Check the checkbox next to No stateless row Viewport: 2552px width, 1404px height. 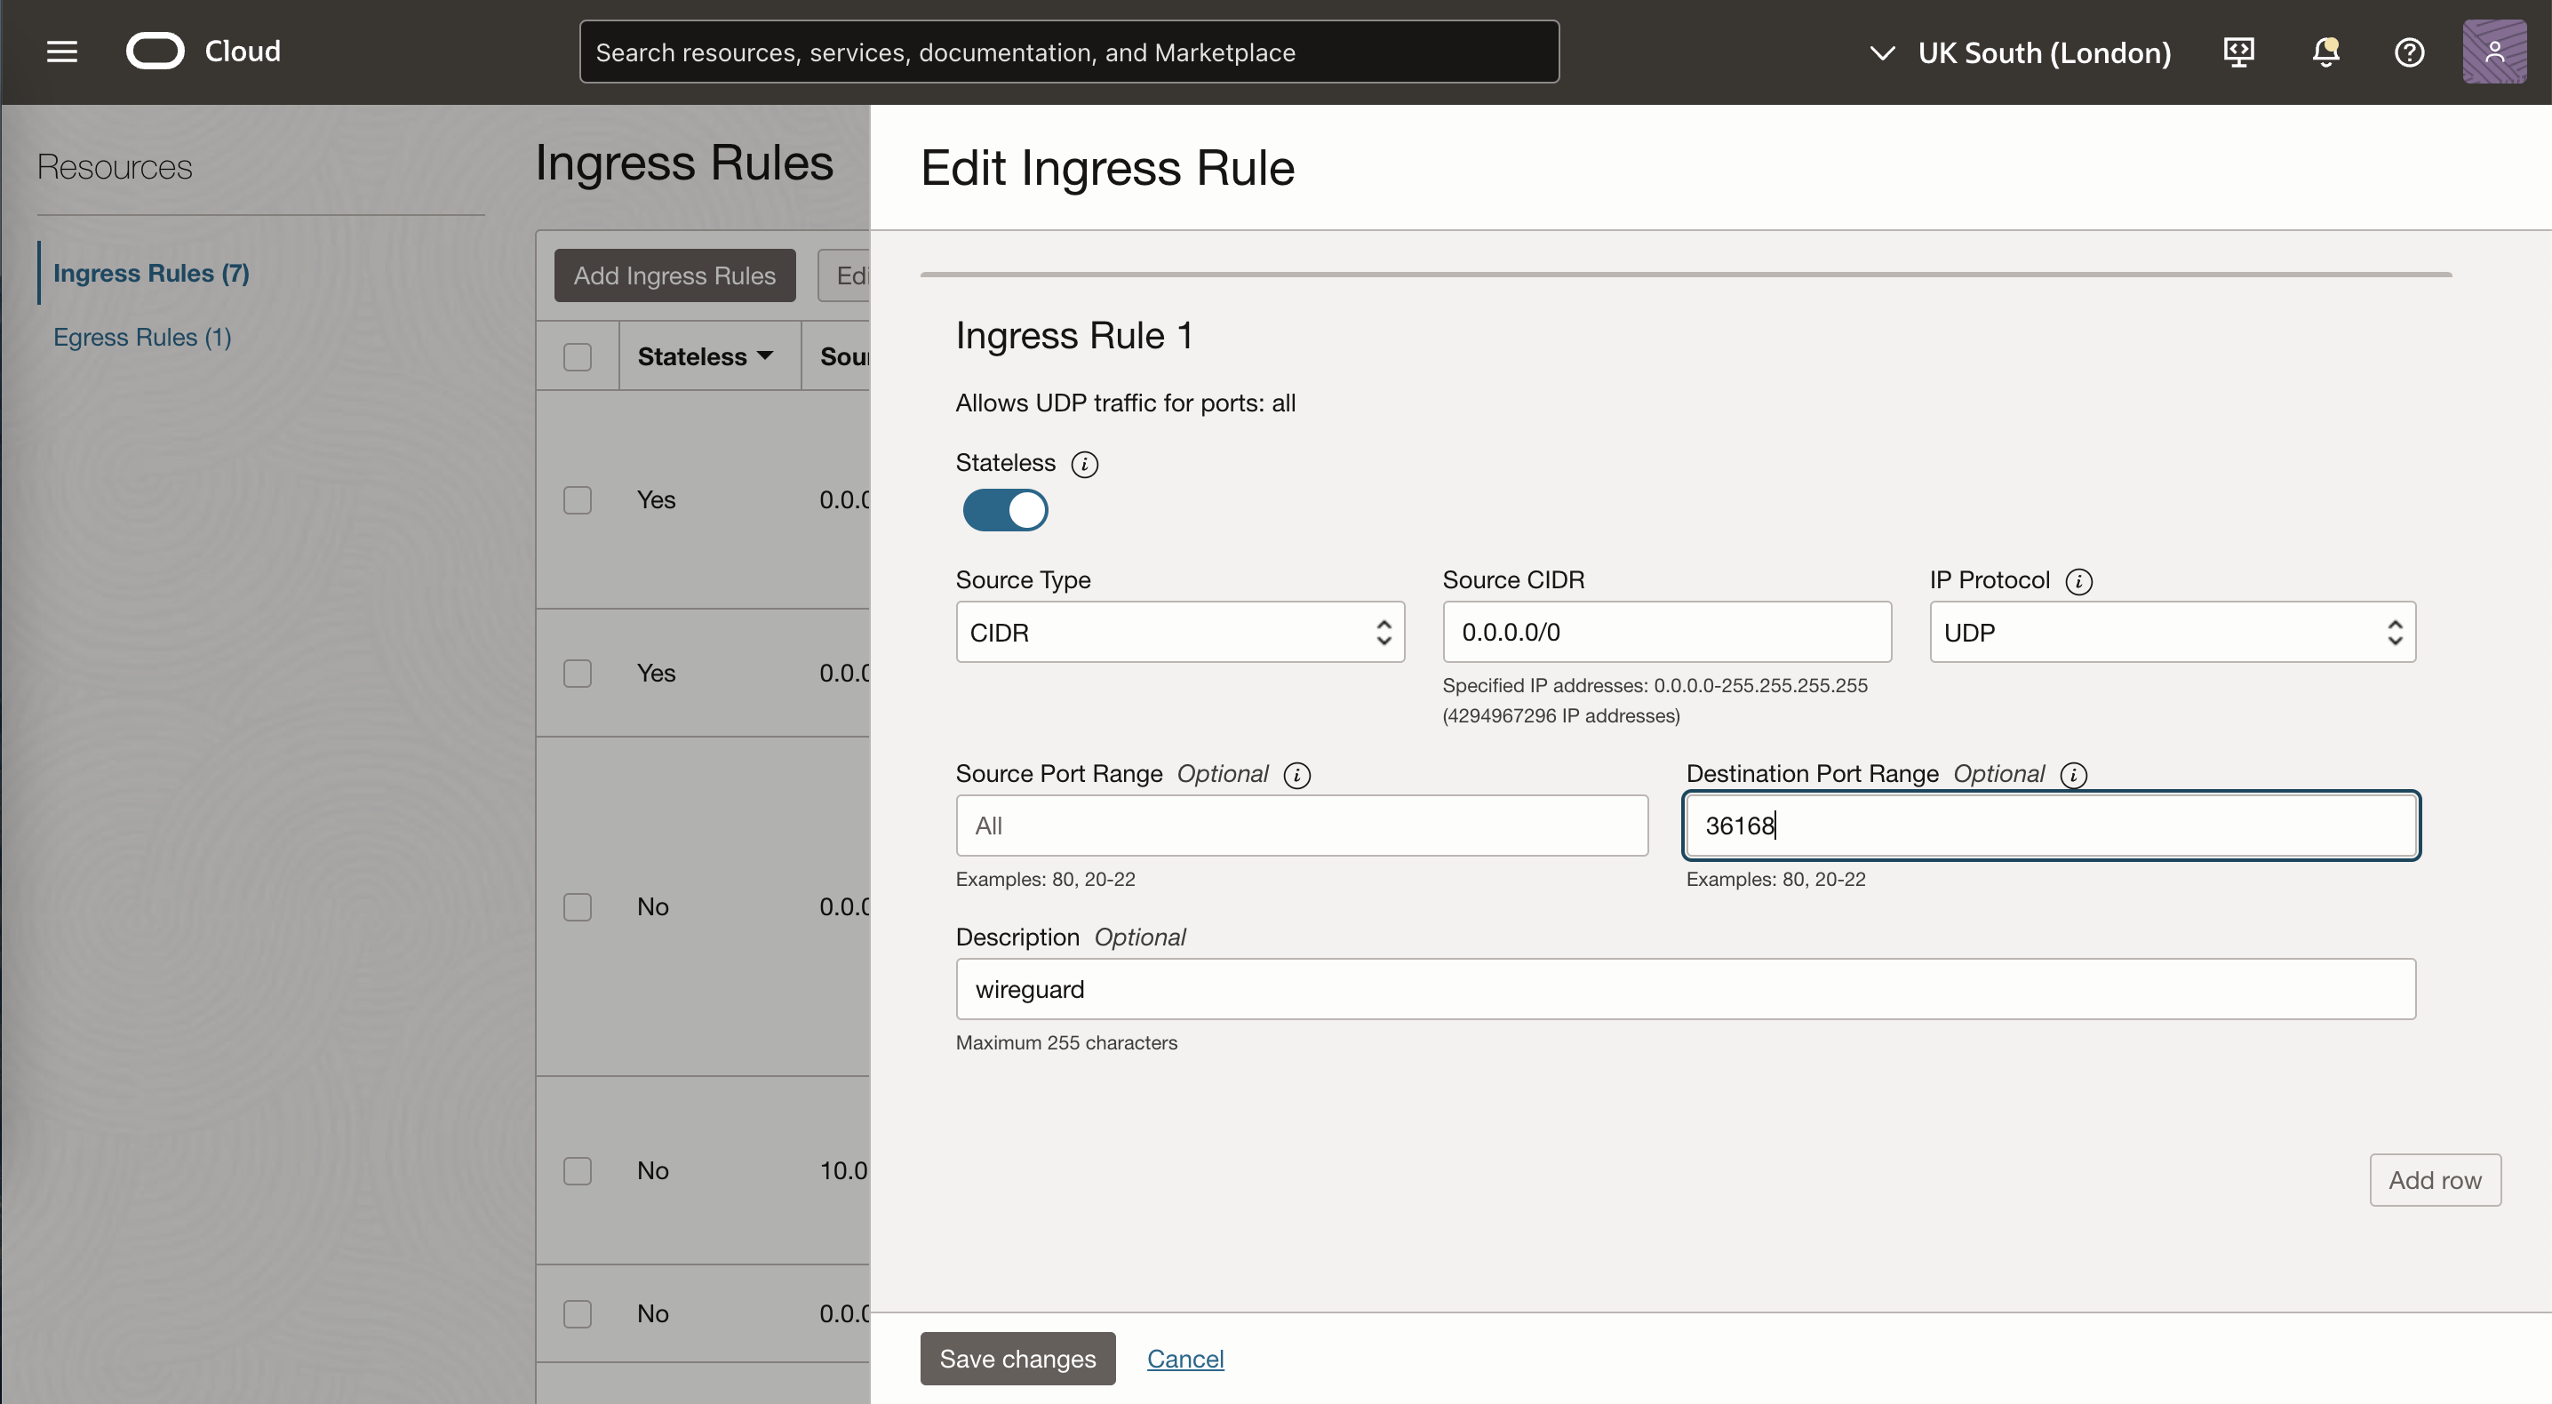point(576,903)
